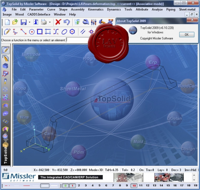The width and height of the screenshot is (200, 190).
Task: Open the Sheet metal menu
Action: click(187, 9)
